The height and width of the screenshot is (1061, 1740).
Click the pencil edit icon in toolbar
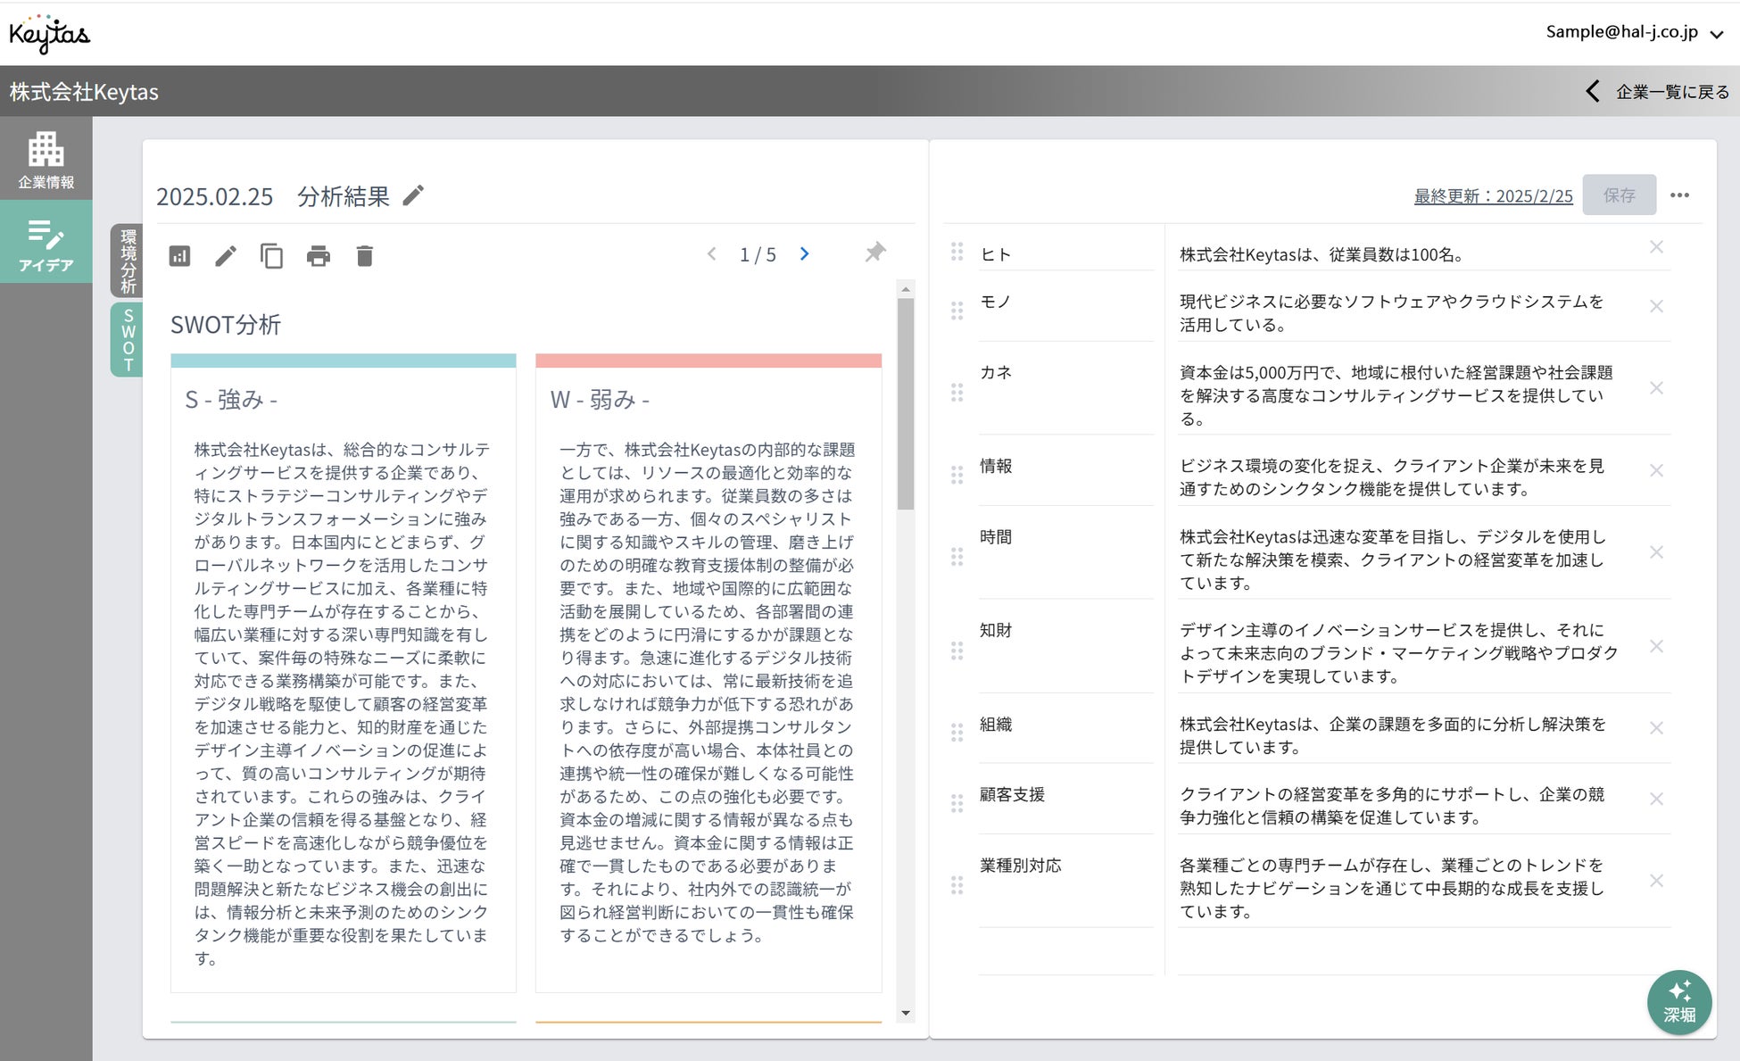click(226, 256)
